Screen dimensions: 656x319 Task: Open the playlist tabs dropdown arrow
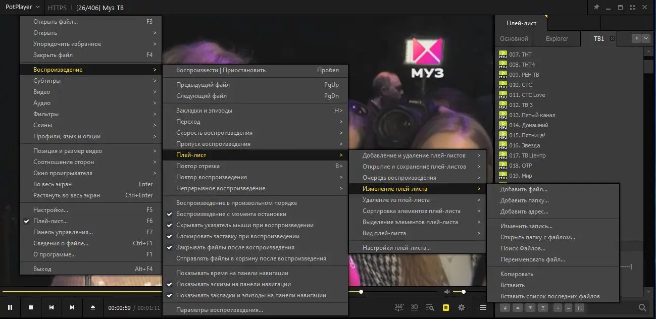click(645, 38)
